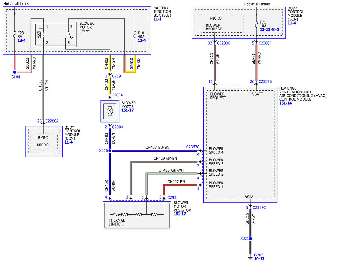Click the THERMAL LIMITER label
340x263 pixels.
click(117, 222)
